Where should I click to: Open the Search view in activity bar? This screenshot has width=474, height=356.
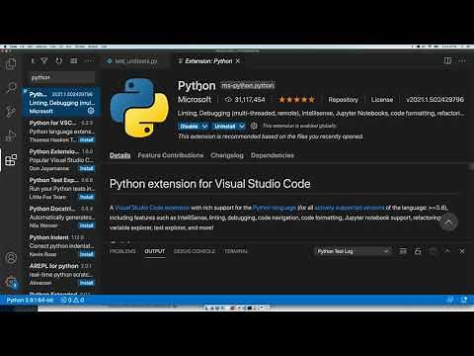point(11,88)
